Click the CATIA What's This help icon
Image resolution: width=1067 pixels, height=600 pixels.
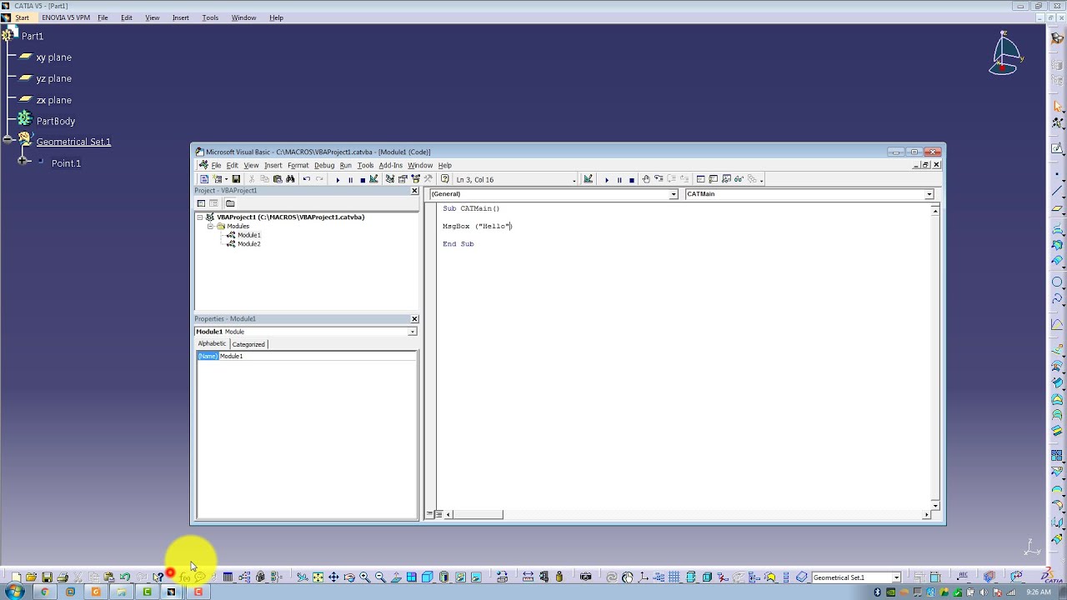point(158,577)
